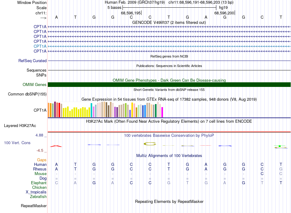Click the 4.88 upper conservation scale value
This screenshot has width=291, height=213.
[x=39, y=135]
